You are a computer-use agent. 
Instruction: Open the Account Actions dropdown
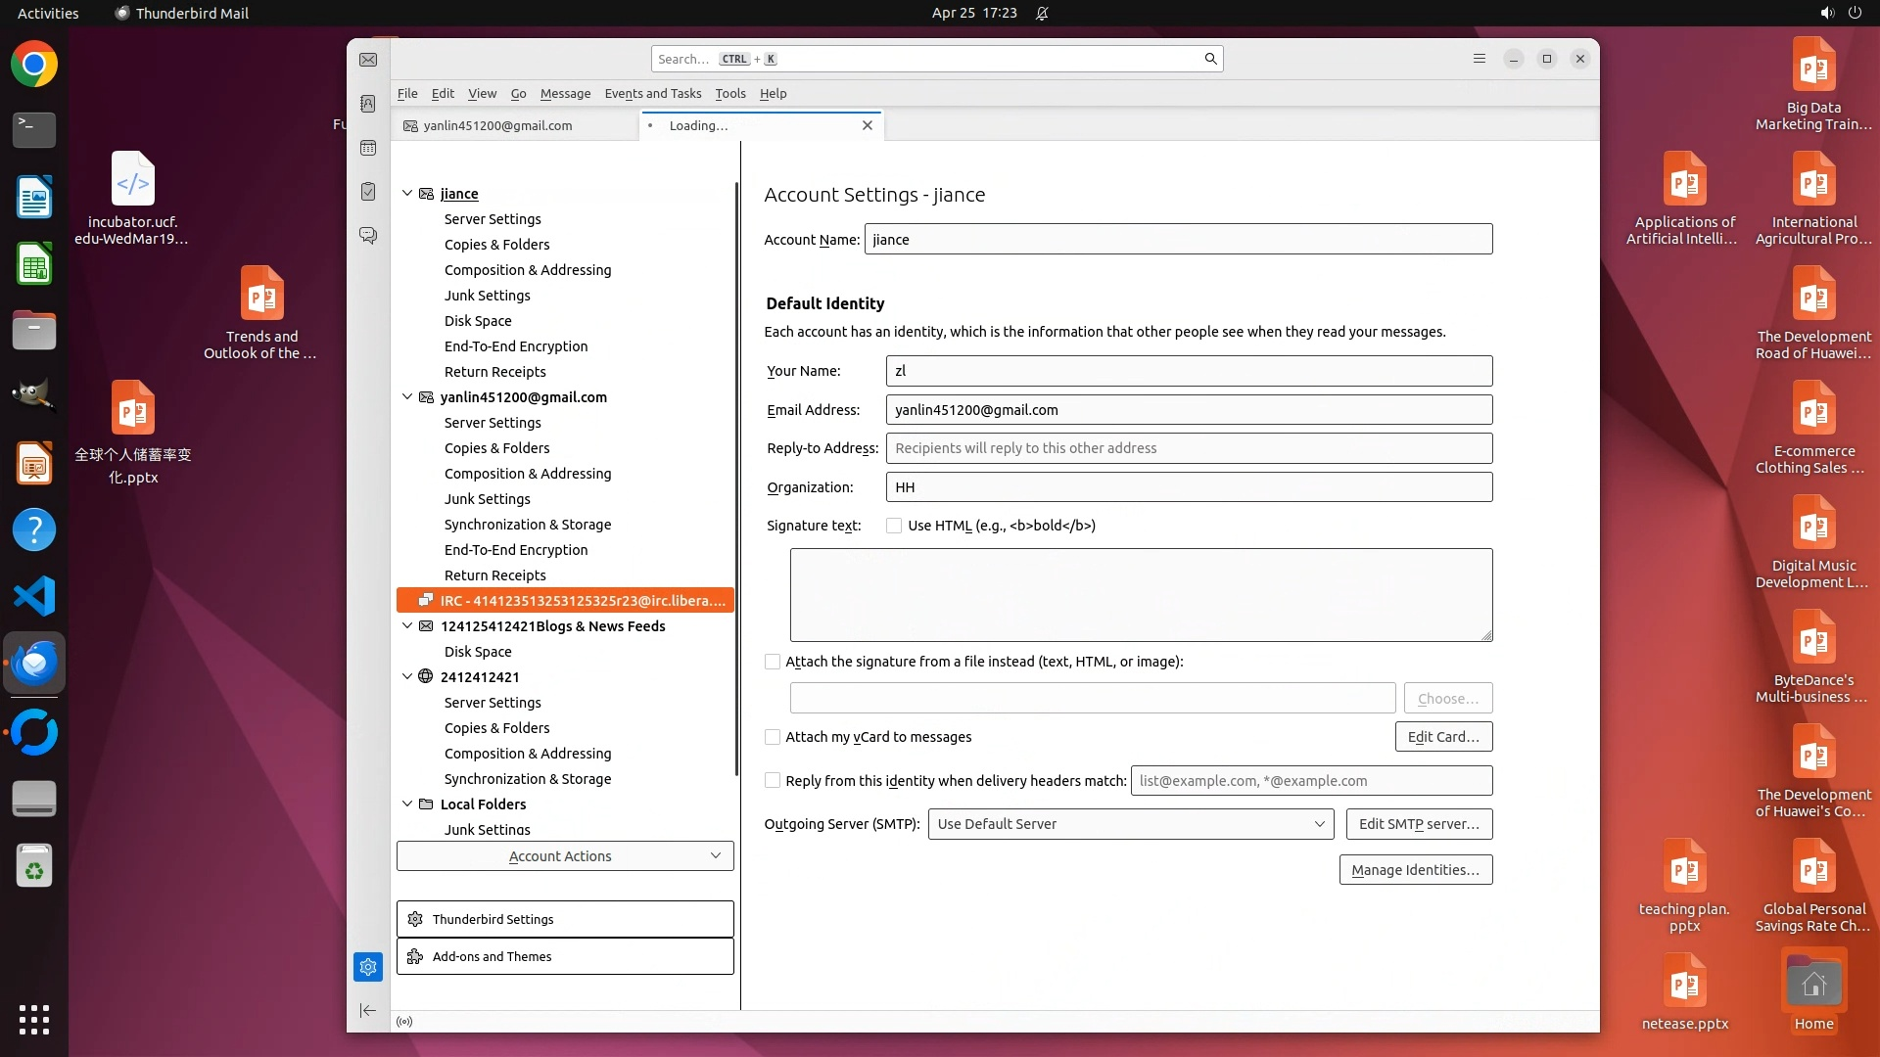565,856
